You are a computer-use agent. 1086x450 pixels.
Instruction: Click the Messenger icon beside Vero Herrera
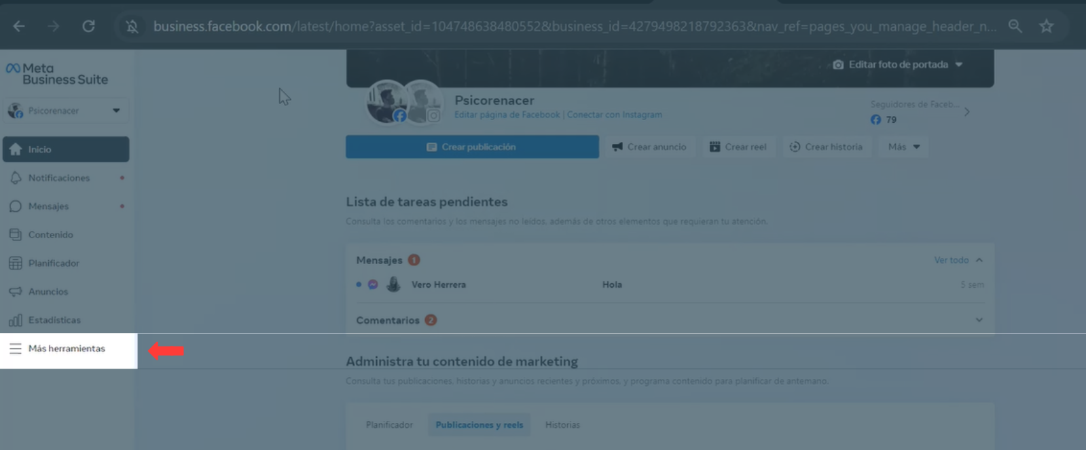[373, 284]
